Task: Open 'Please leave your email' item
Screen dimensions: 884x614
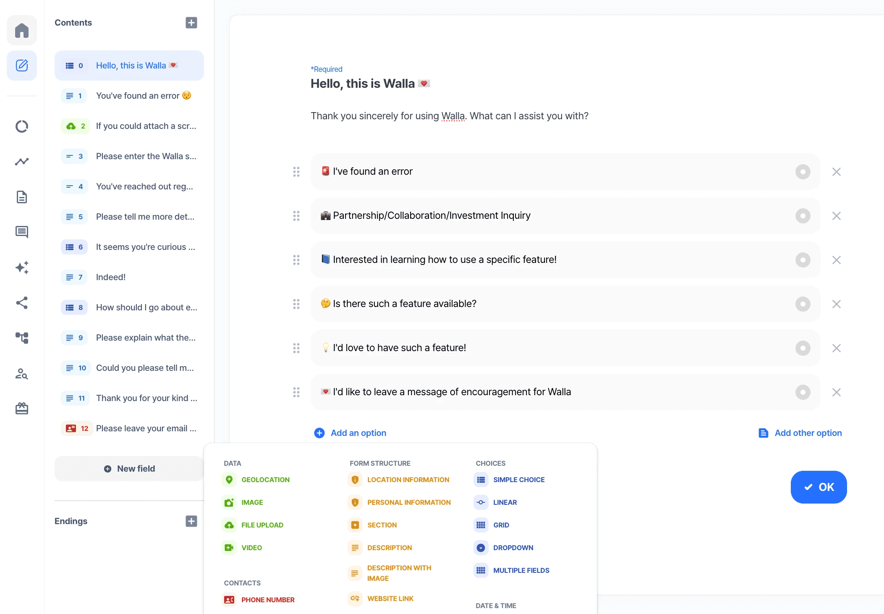Action: (x=129, y=428)
